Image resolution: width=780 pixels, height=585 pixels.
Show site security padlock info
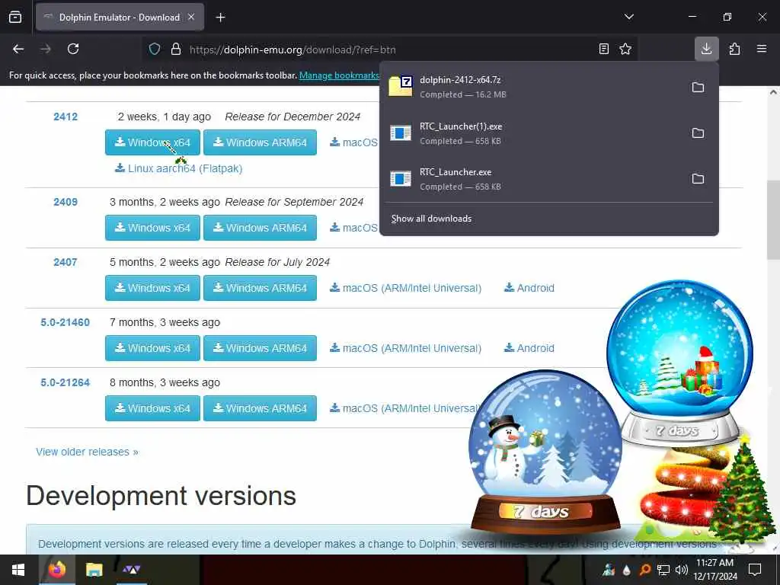(x=176, y=50)
